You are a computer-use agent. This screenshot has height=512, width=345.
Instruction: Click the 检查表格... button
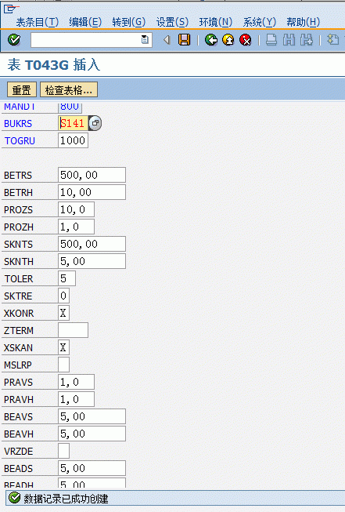(68, 90)
